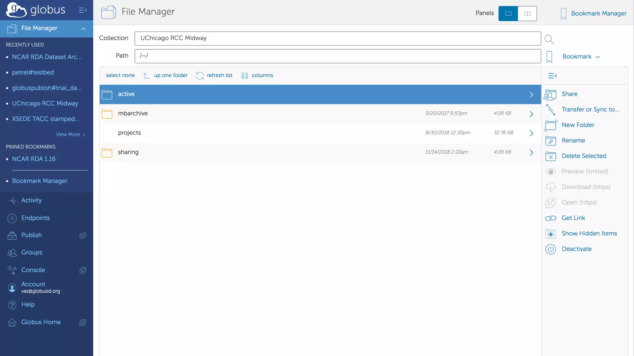The width and height of the screenshot is (634, 356).
Task: Go to Endpoints in the sidebar
Action: click(35, 218)
